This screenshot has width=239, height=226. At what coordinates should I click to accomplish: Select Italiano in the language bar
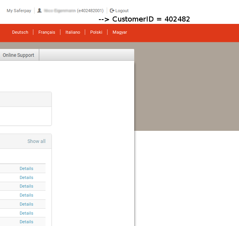coord(73,32)
